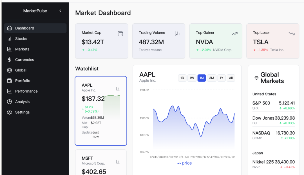The image size is (304, 175).
Task: Open Stocks in the sidebar menu
Action: pyautogui.click(x=35, y=39)
